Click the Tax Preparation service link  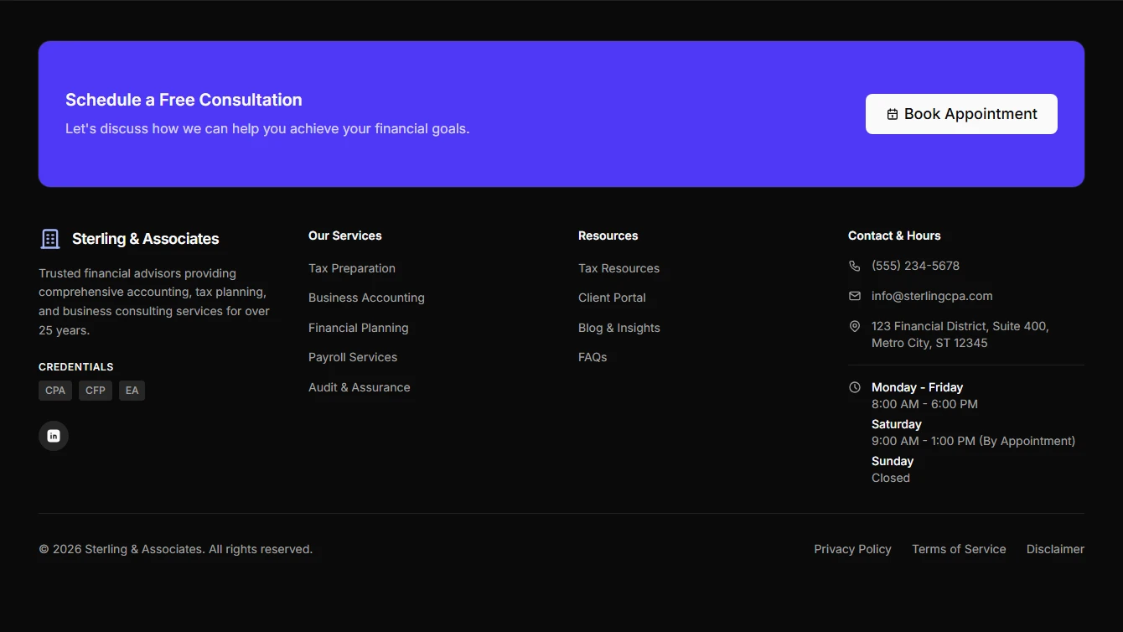point(352,268)
